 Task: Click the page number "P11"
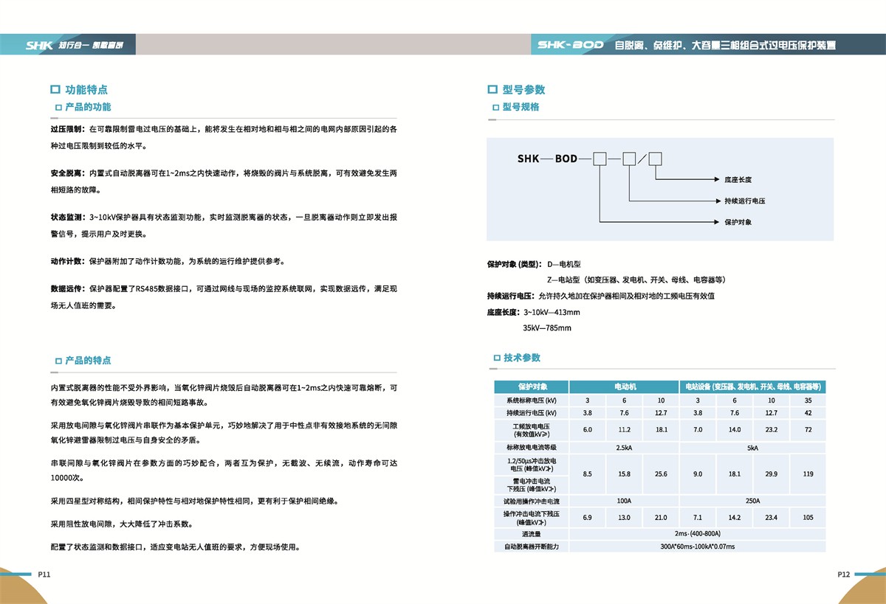click(44, 574)
